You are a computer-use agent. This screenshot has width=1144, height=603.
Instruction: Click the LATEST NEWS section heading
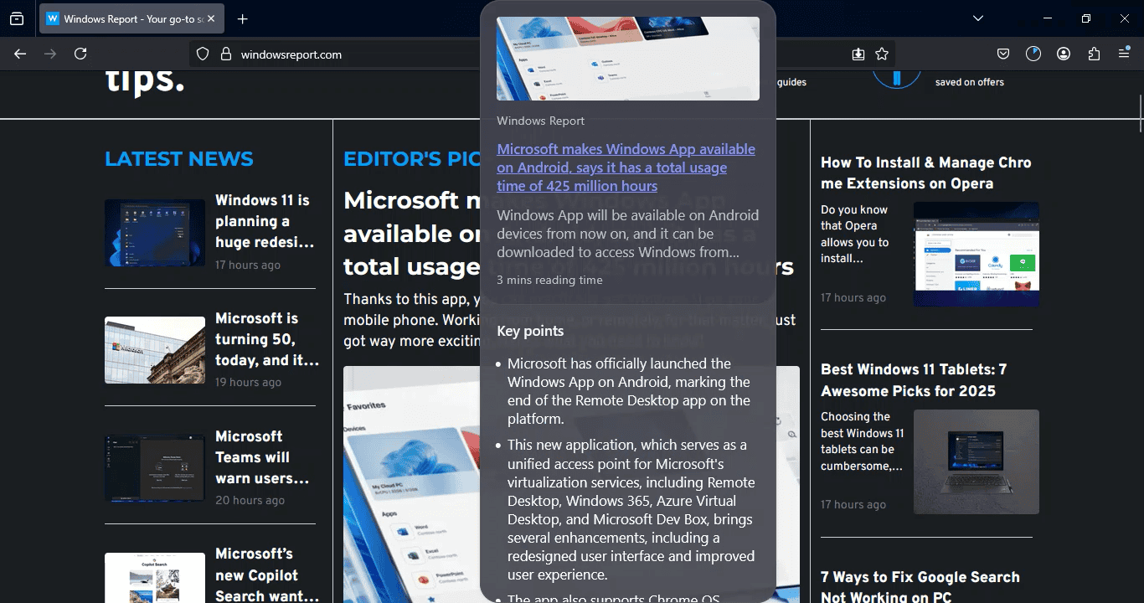click(178, 159)
